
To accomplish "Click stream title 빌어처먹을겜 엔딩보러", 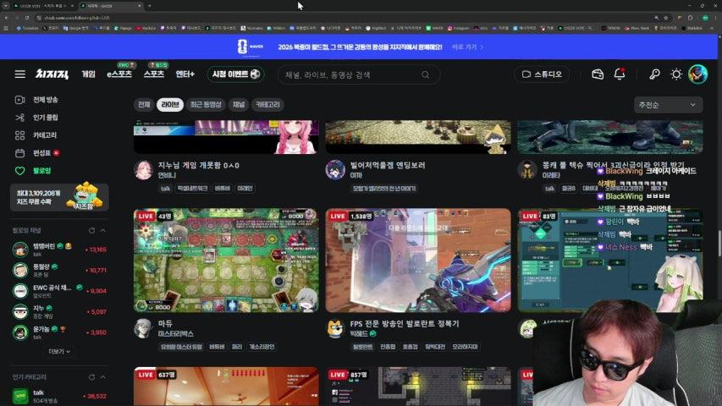I will pos(388,165).
